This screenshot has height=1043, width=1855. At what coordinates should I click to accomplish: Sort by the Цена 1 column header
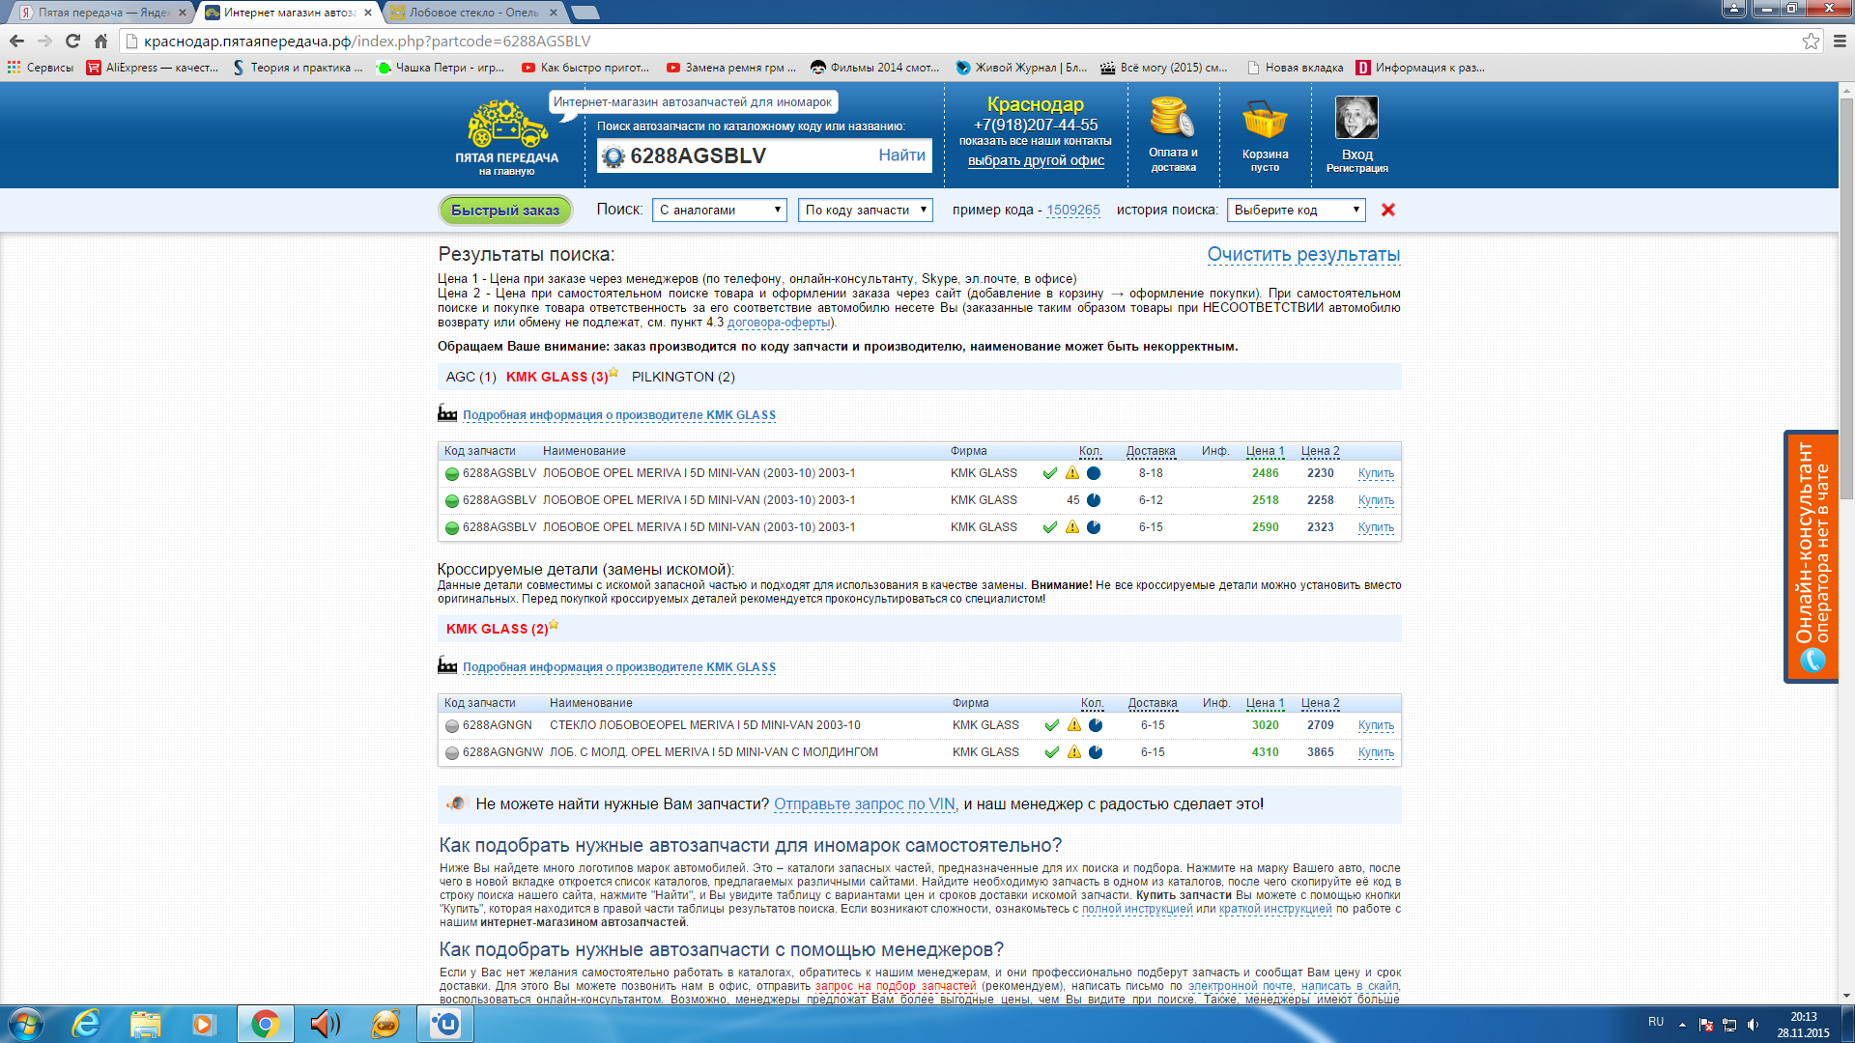pyautogui.click(x=1265, y=451)
